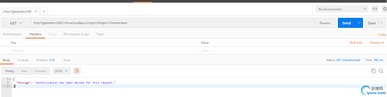Expand the Send button dropdown arrow
Screen dimensions: 387x97
click(359, 23)
